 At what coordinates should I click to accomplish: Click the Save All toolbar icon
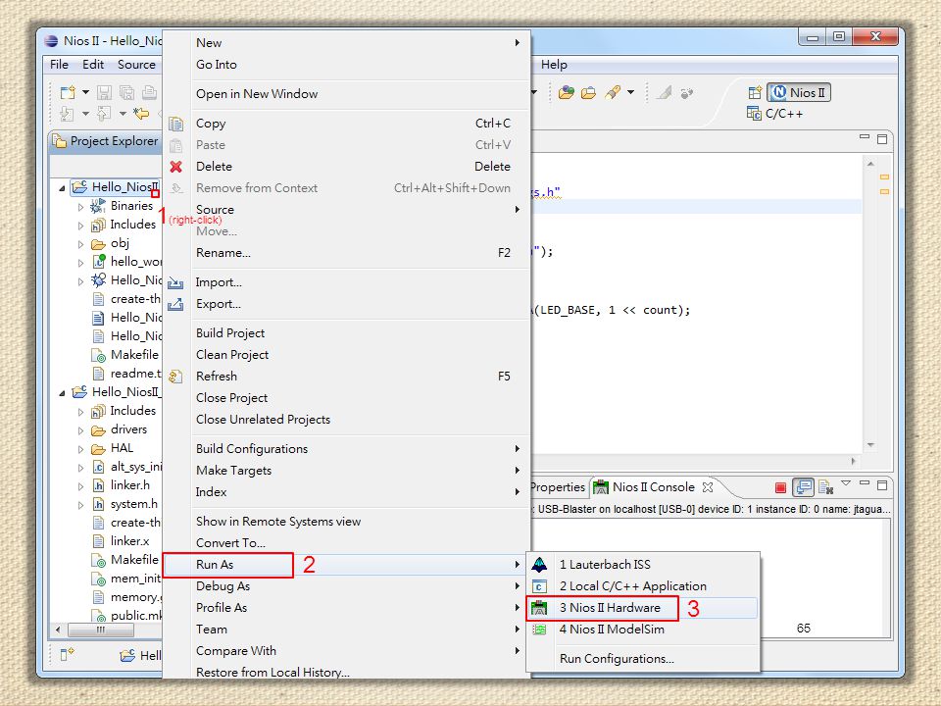click(x=126, y=92)
